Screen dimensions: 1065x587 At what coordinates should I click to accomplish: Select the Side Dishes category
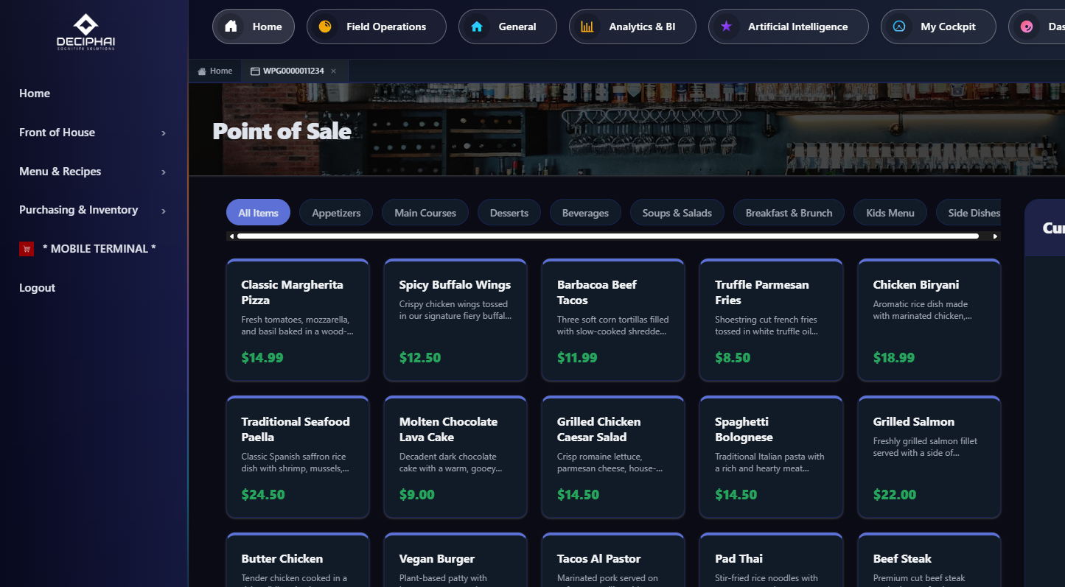(x=969, y=213)
